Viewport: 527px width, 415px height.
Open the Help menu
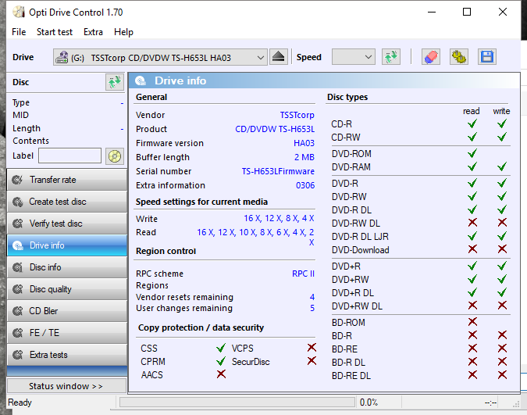click(123, 32)
